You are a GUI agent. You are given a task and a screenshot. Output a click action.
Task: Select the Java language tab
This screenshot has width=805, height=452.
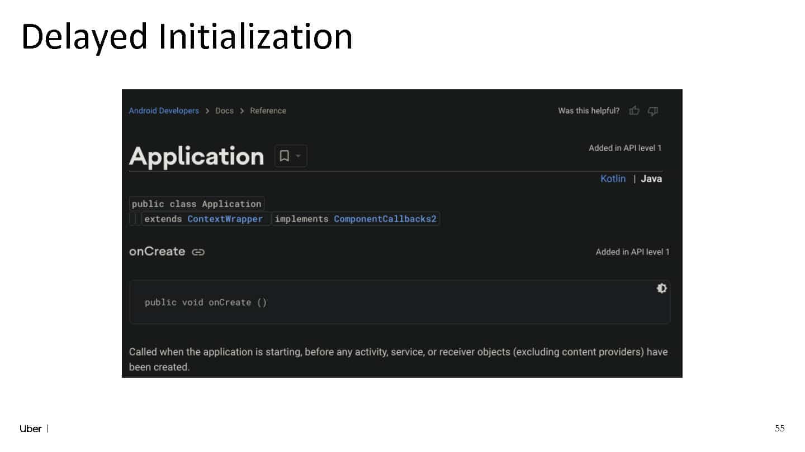651,179
